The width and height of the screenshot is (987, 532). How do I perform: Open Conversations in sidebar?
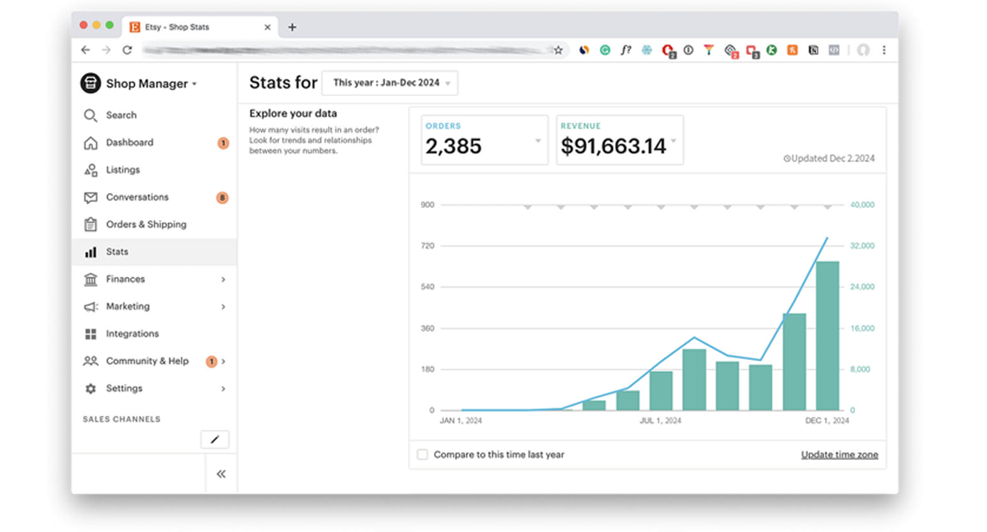(137, 198)
